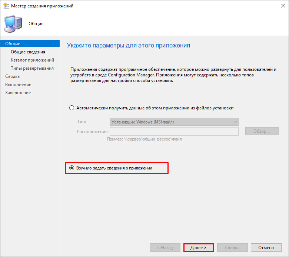Select manually specify application information radio button

(72, 168)
